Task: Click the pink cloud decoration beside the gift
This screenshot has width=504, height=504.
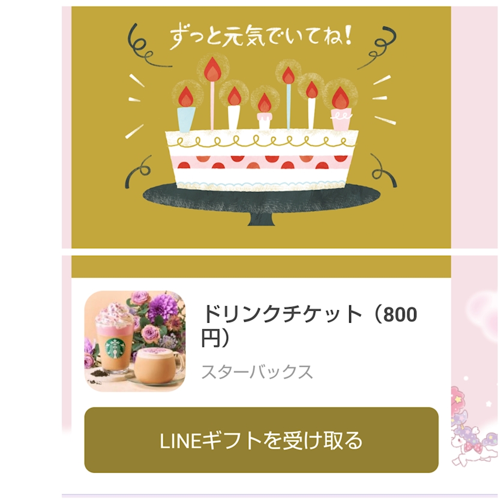Action: point(483,310)
